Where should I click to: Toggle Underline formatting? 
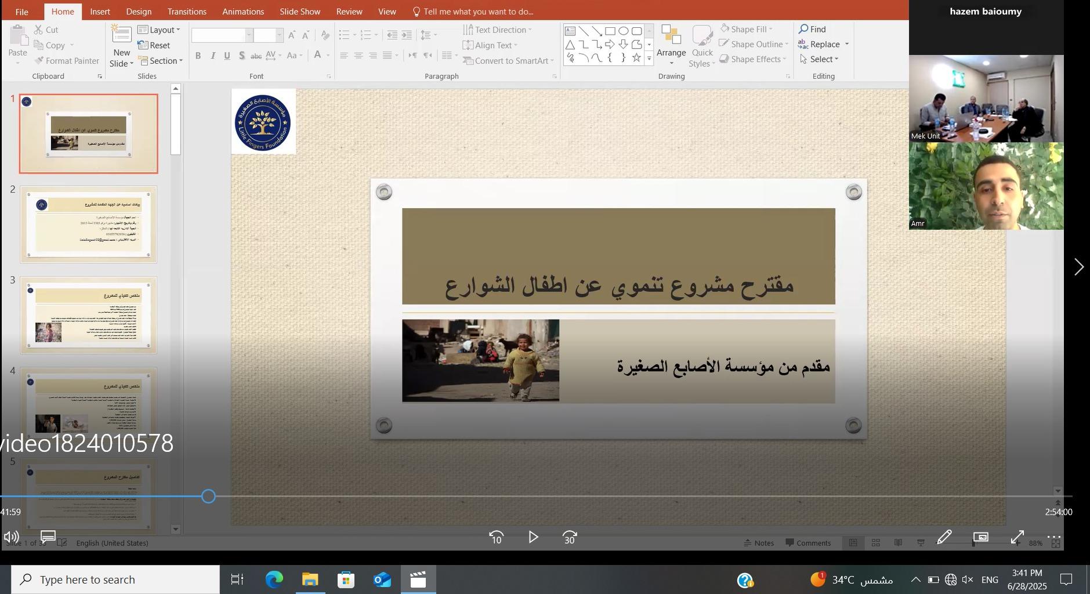(x=227, y=56)
